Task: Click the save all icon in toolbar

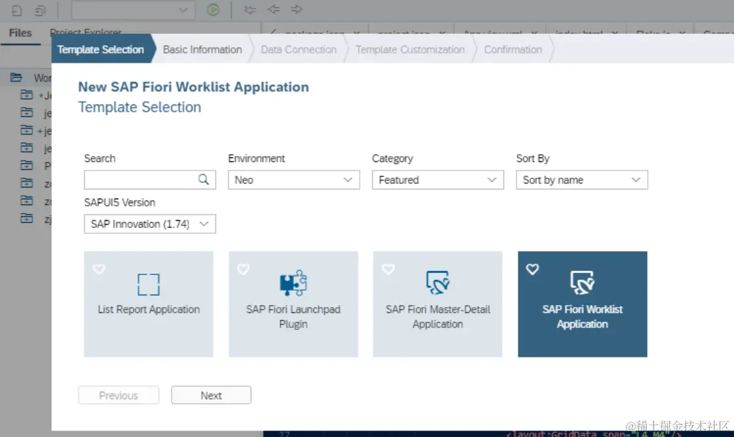Action: (40, 10)
